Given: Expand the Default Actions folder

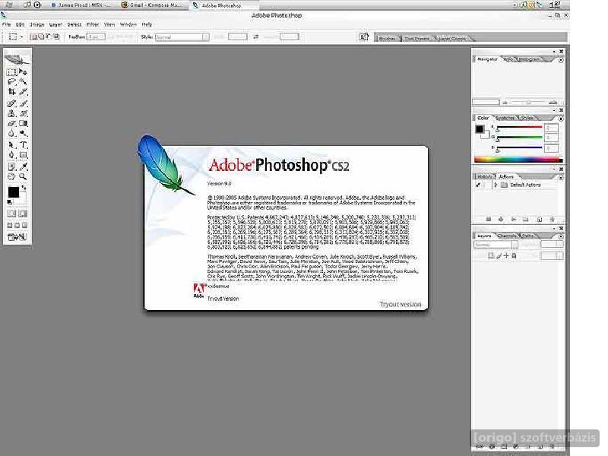Looking at the screenshot, I should 496,185.
